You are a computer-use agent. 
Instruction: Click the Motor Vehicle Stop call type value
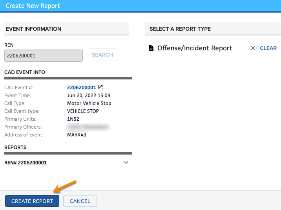point(89,103)
